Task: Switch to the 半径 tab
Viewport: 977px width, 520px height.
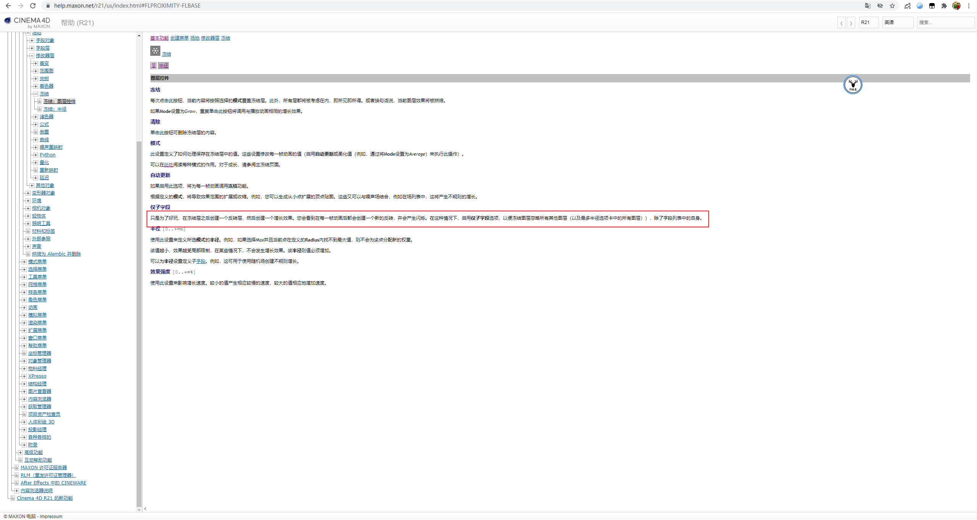Action: click(163, 66)
